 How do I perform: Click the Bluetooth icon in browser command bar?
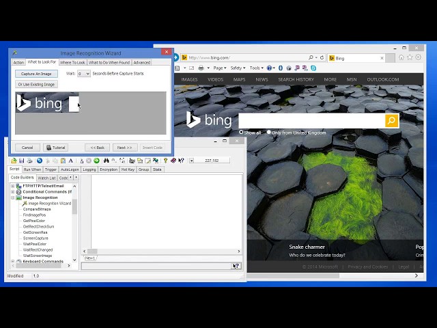click(x=281, y=68)
